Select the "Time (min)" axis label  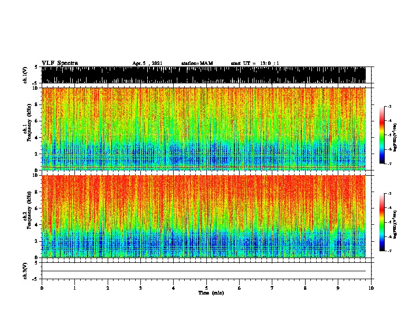(x=211, y=293)
